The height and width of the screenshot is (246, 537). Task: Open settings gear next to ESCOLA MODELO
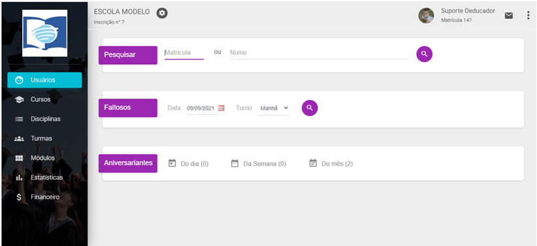(162, 13)
